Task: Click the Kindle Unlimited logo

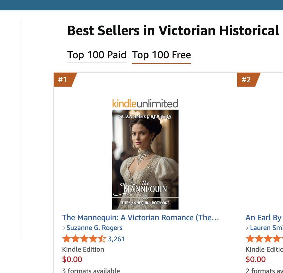Action: (145, 103)
